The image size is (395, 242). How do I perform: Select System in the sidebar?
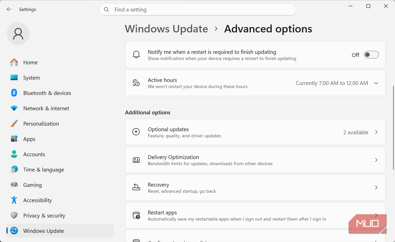coord(31,78)
